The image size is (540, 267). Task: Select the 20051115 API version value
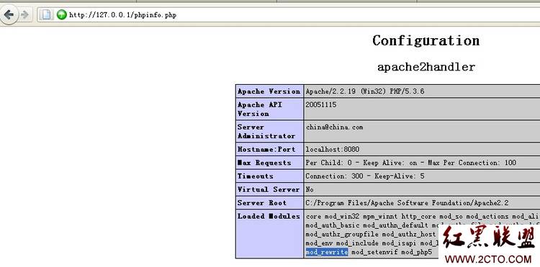321,105
